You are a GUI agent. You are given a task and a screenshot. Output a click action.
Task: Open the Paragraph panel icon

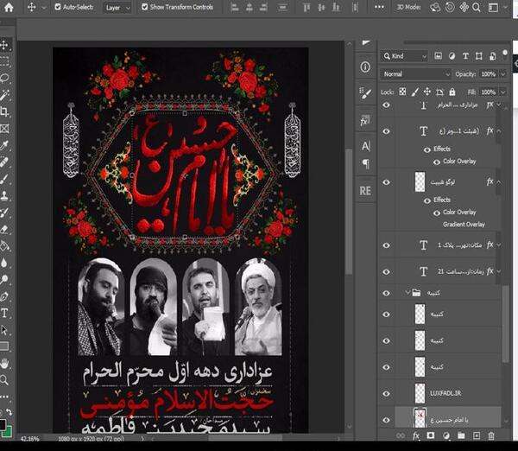(x=366, y=163)
